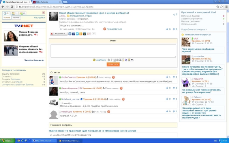Apply underline formatting in answer editor
The image size is (229, 143).
pyautogui.click(x=114, y=60)
